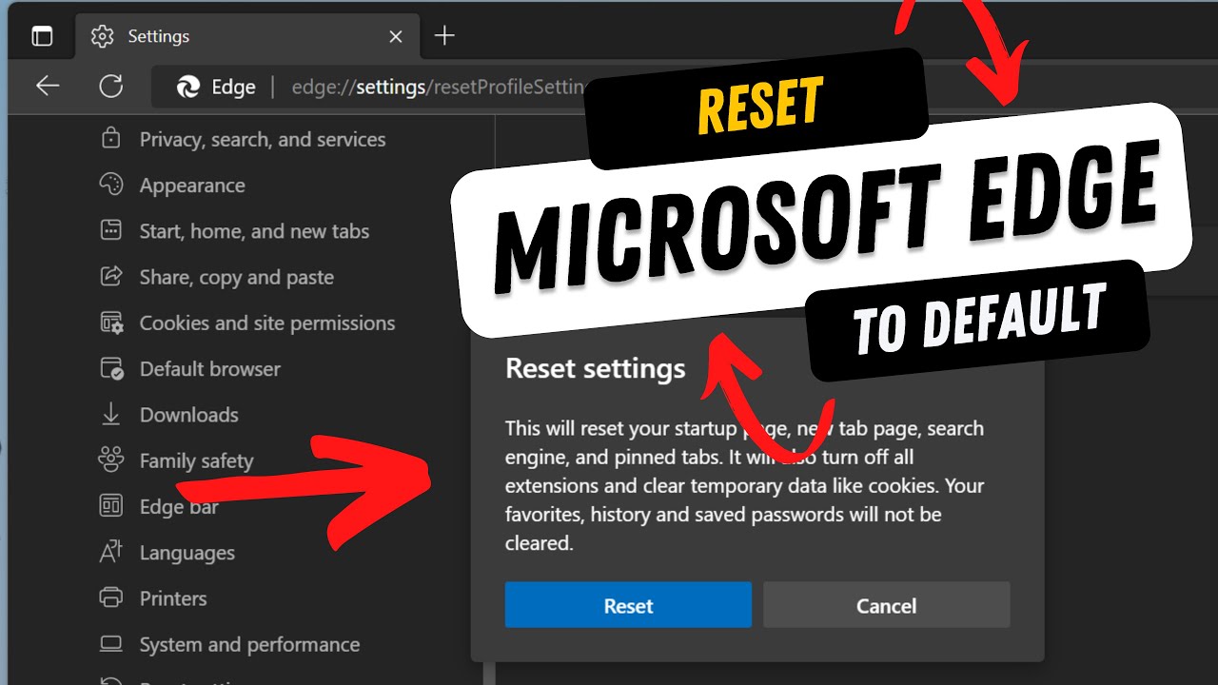This screenshot has height=685, width=1218.
Task: Cancel the Reset settings dialog
Action: 886,605
